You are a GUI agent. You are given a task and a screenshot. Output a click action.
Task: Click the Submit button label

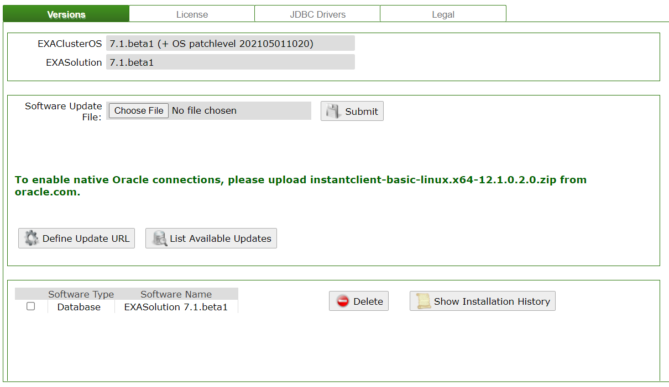tap(362, 111)
